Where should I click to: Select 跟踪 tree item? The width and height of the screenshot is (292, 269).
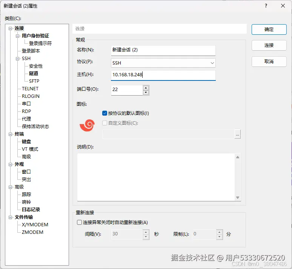click(26, 194)
